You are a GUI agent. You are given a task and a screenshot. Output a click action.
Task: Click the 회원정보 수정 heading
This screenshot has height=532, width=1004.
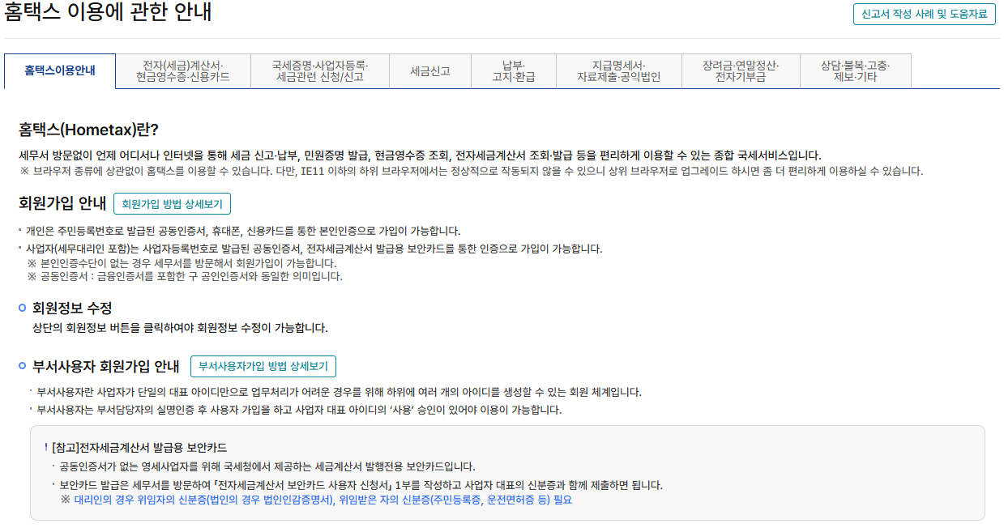72,309
